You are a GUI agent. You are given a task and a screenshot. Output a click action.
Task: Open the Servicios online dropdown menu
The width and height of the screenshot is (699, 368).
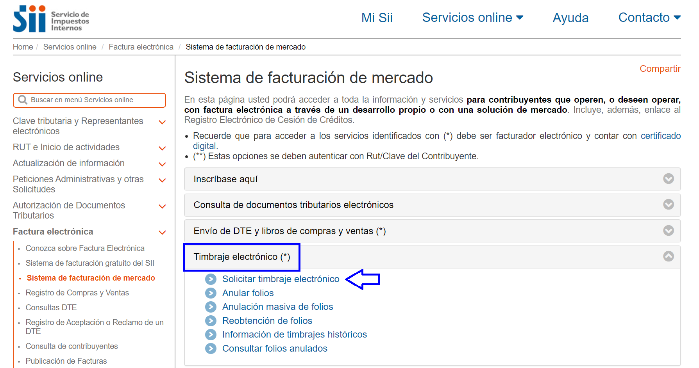click(x=472, y=18)
